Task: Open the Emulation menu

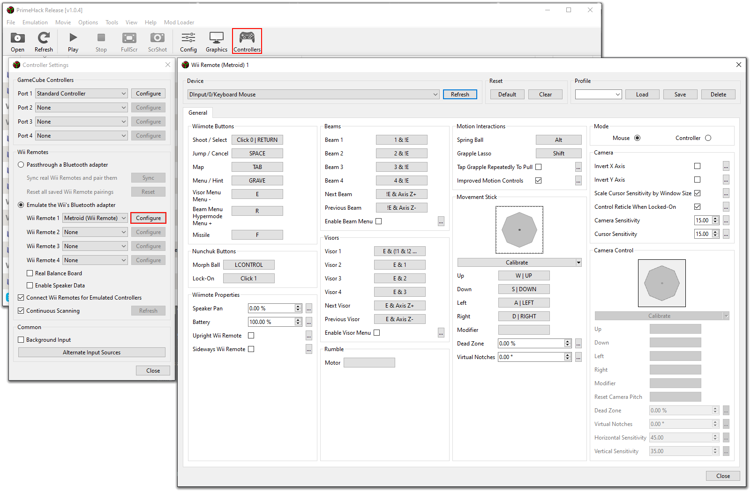Action: point(35,22)
